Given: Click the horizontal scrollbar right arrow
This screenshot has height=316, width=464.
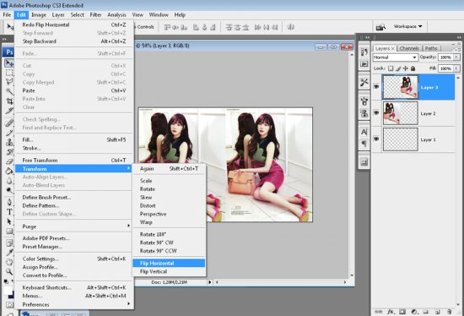Looking at the screenshot, I should click(345, 282).
